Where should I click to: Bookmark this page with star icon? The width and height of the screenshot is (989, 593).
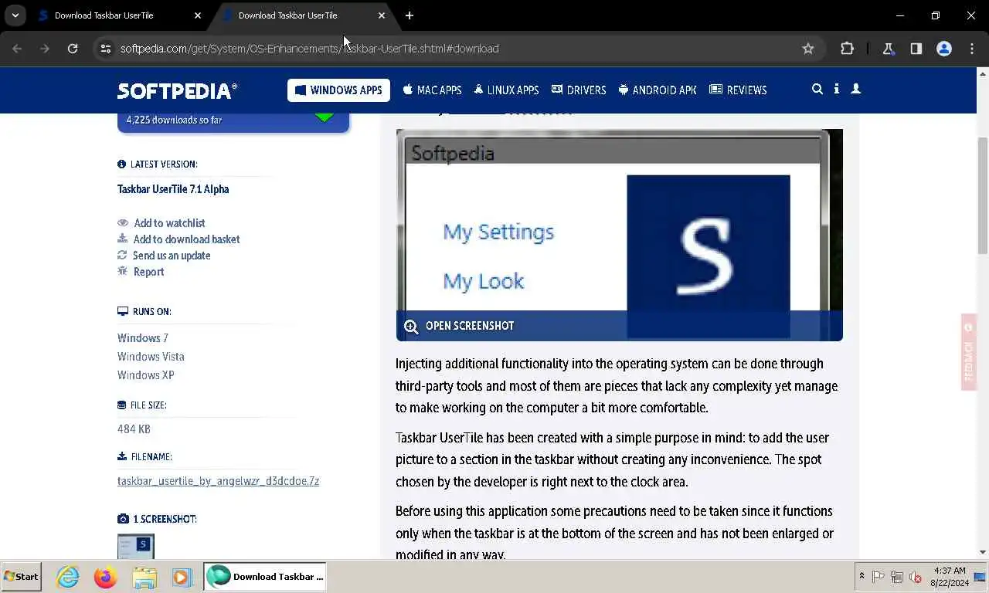(808, 48)
